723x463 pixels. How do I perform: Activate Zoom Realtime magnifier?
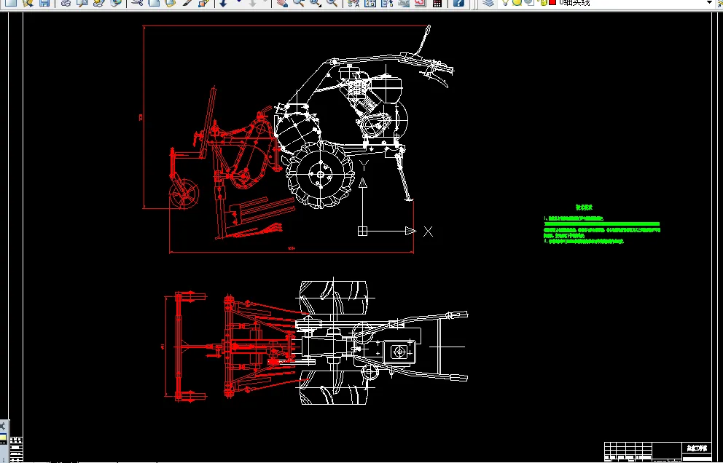(298, 3)
